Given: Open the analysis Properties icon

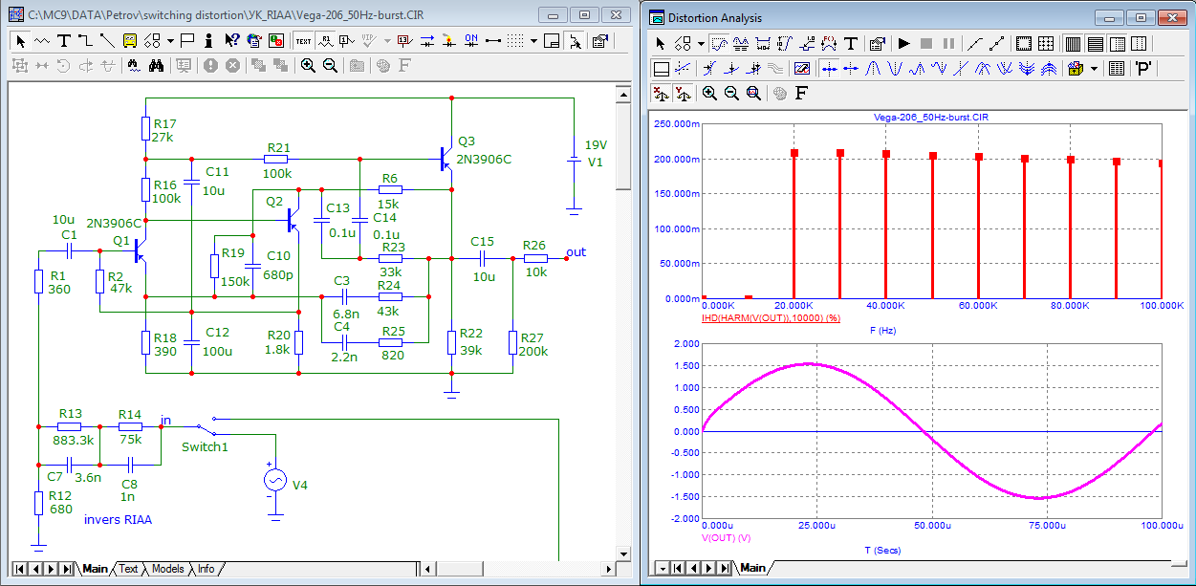Looking at the screenshot, I should (x=877, y=43).
